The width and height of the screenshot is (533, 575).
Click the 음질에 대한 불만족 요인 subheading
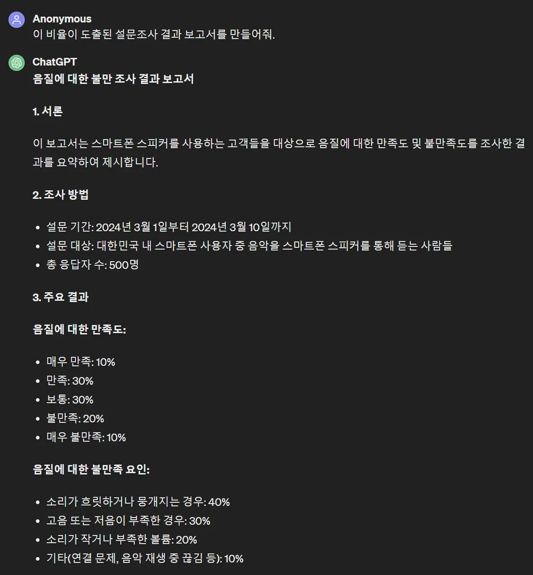tap(91, 470)
